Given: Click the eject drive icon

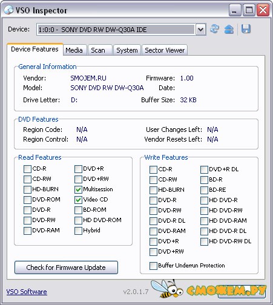Looking at the screenshot, I should tap(229, 30).
